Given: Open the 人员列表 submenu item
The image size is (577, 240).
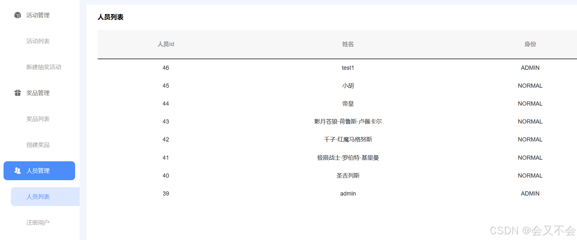Looking at the screenshot, I should pos(45,196).
